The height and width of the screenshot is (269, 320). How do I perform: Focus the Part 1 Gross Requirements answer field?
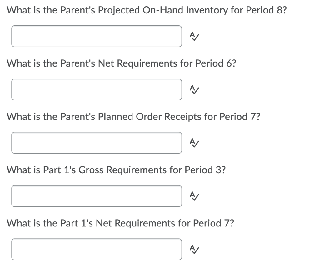click(97, 196)
